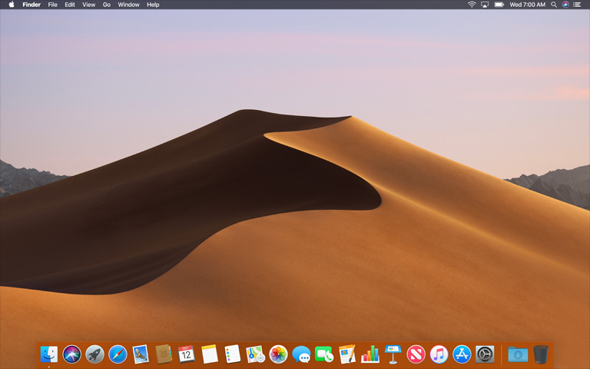Open Calendar icon showing 12
590x369 pixels.
(x=186, y=354)
